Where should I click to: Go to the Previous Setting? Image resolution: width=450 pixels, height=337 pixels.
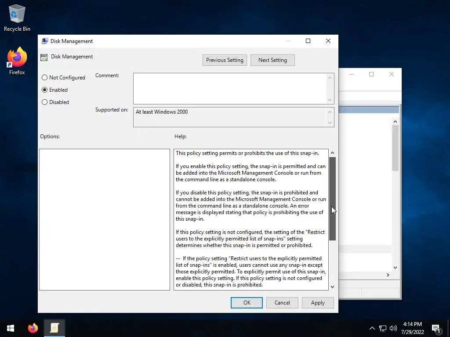point(225,60)
